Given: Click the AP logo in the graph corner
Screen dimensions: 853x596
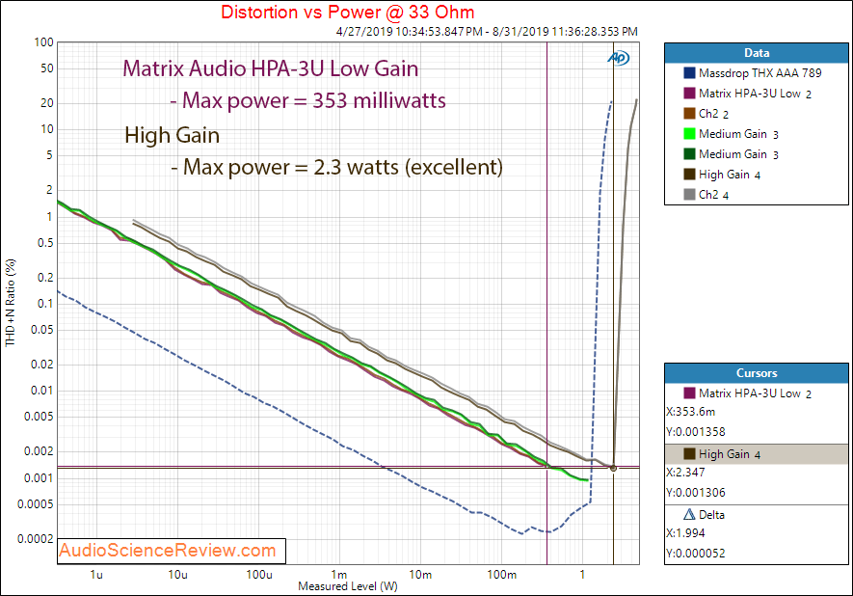Looking at the screenshot, I should point(619,57).
